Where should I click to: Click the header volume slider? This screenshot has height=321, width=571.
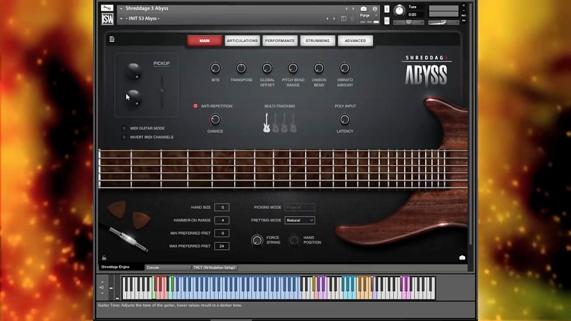point(443,23)
